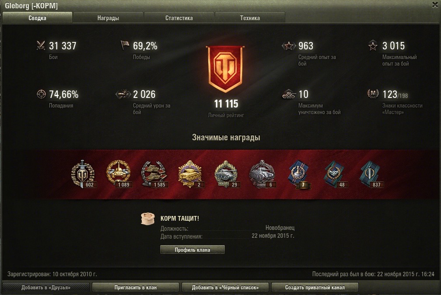The height and width of the screenshot is (295, 441).
Task: Click the Mastery badge "M" wreath icon
Action: pos(373,94)
